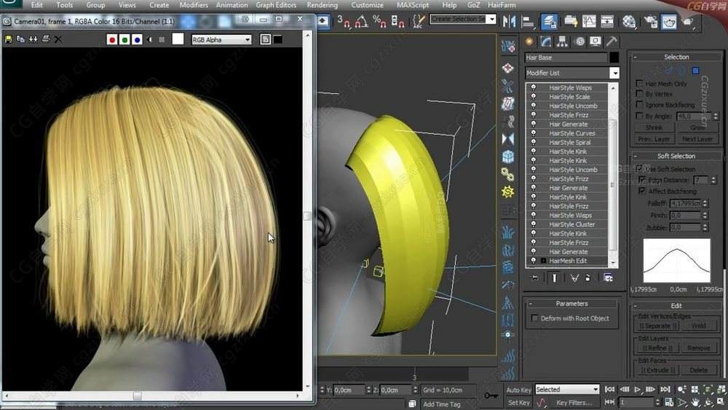The image size is (728, 410).
Task: Toggle By Angle checkbox
Action: tap(639, 115)
